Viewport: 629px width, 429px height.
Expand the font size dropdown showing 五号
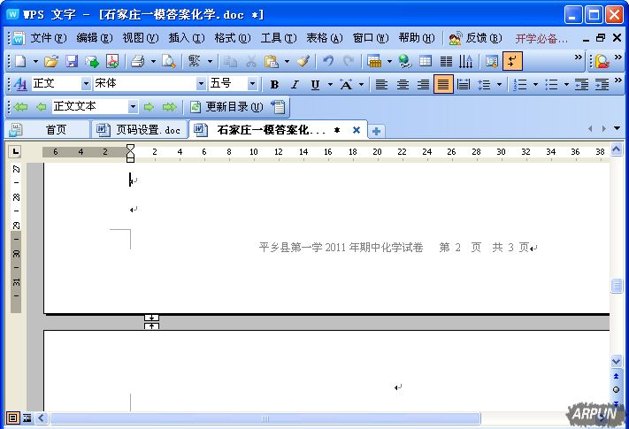click(x=252, y=84)
